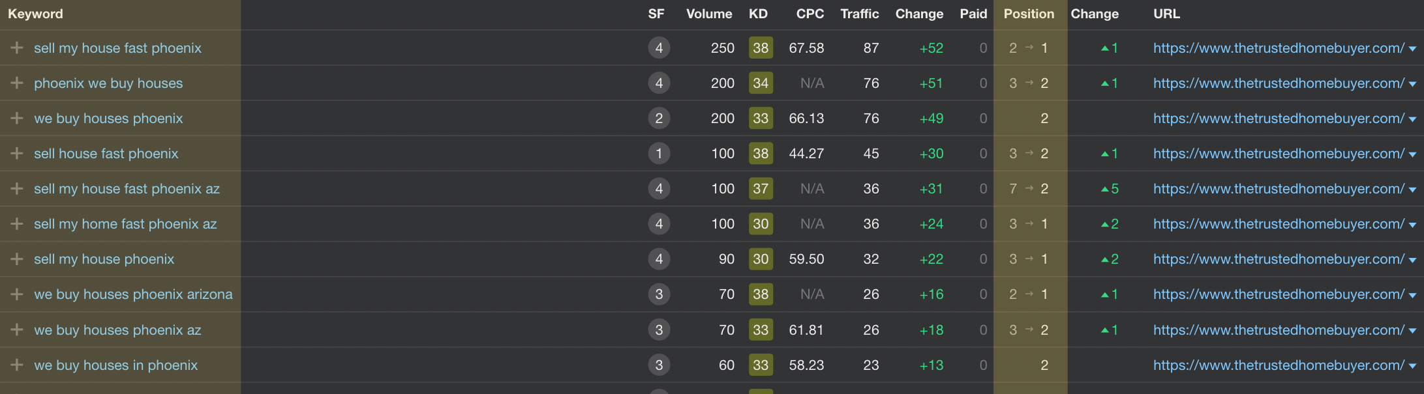Click plus icon next to 'sell my house phoenix'

click(x=17, y=259)
